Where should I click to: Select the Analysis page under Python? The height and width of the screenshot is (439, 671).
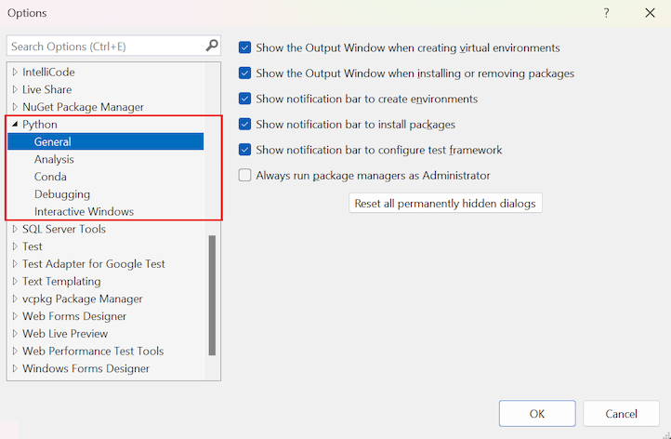pyautogui.click(x=54, y=159)
